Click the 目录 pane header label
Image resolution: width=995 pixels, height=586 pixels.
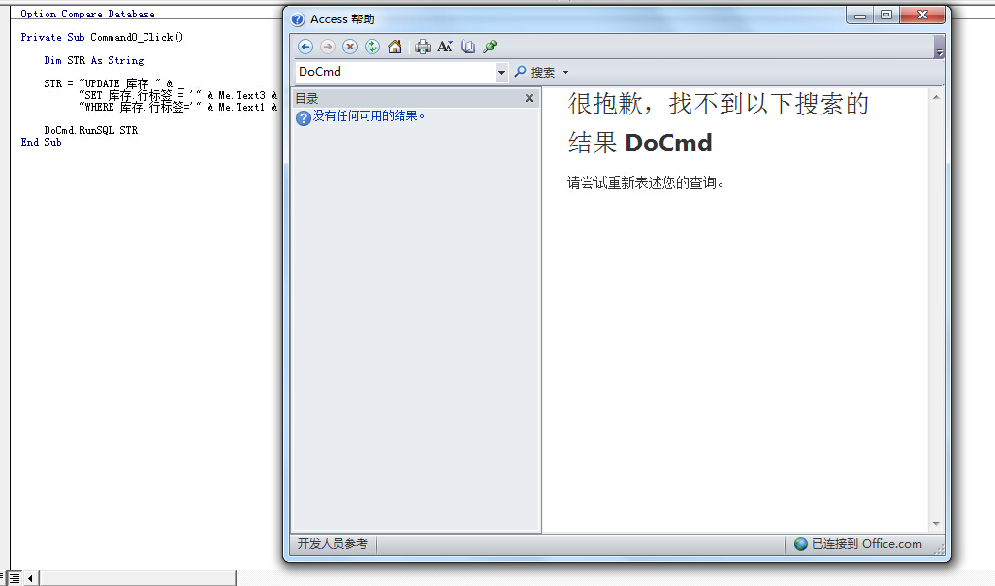tap(307, 98)
